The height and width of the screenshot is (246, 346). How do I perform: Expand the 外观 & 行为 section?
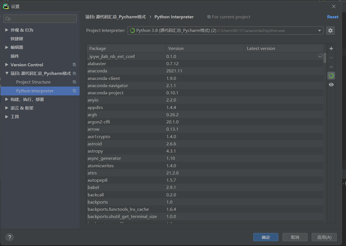click(x=7, y=30)
